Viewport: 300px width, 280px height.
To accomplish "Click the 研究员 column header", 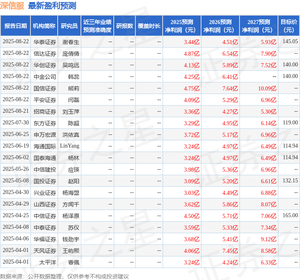I will pyautogui.click(x=69, y=26).
